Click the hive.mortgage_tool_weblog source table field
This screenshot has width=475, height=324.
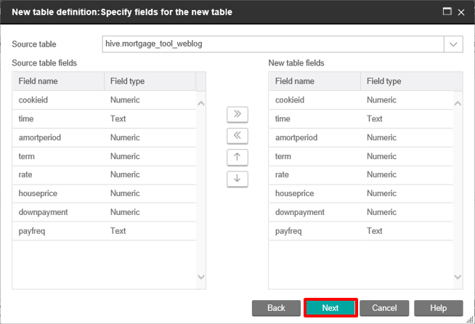pyautogui.click(x=273, y=44)
